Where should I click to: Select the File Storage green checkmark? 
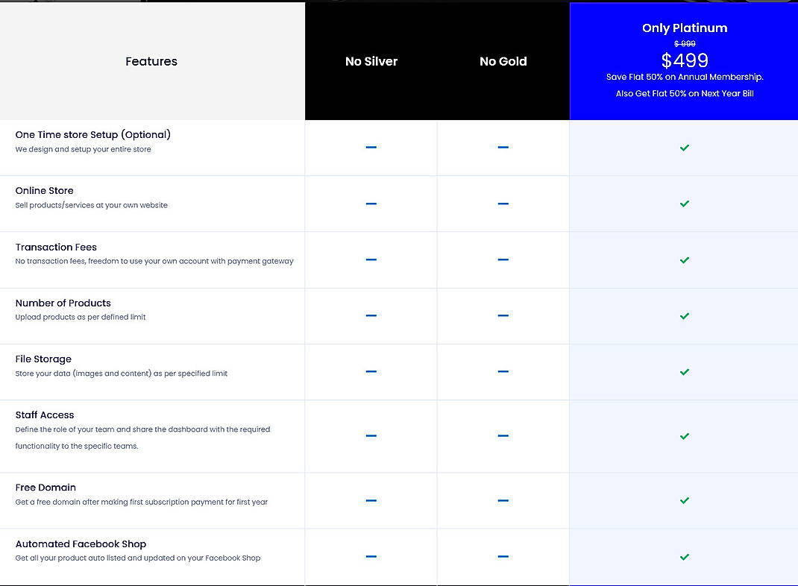tap(684, 372)
